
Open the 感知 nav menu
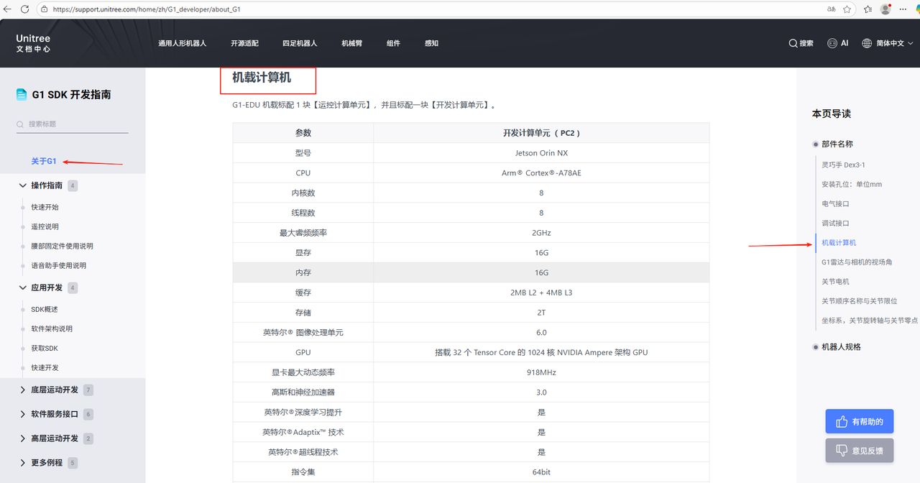pos(431,43)
